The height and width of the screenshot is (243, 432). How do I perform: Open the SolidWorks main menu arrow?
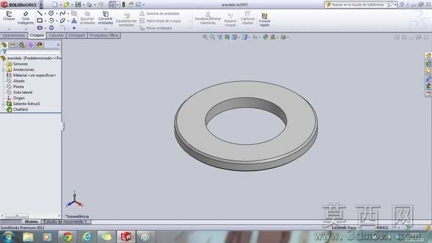(41, 5)
